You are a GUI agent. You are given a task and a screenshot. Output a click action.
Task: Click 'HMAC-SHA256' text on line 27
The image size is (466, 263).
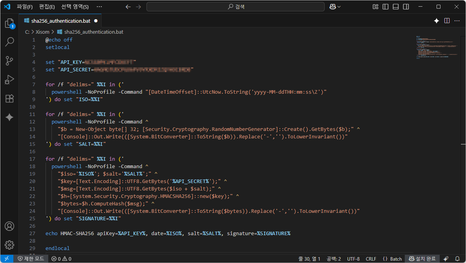click(x=77, y=233)
